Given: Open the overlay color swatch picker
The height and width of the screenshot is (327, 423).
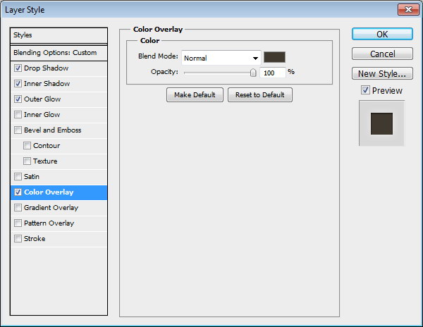Looking at the screenshot, I should point(274,58).
